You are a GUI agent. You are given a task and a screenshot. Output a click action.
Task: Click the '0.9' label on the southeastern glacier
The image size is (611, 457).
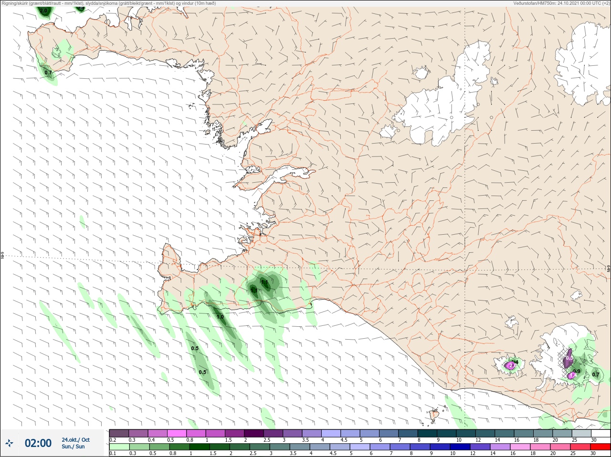coord(577,372)
